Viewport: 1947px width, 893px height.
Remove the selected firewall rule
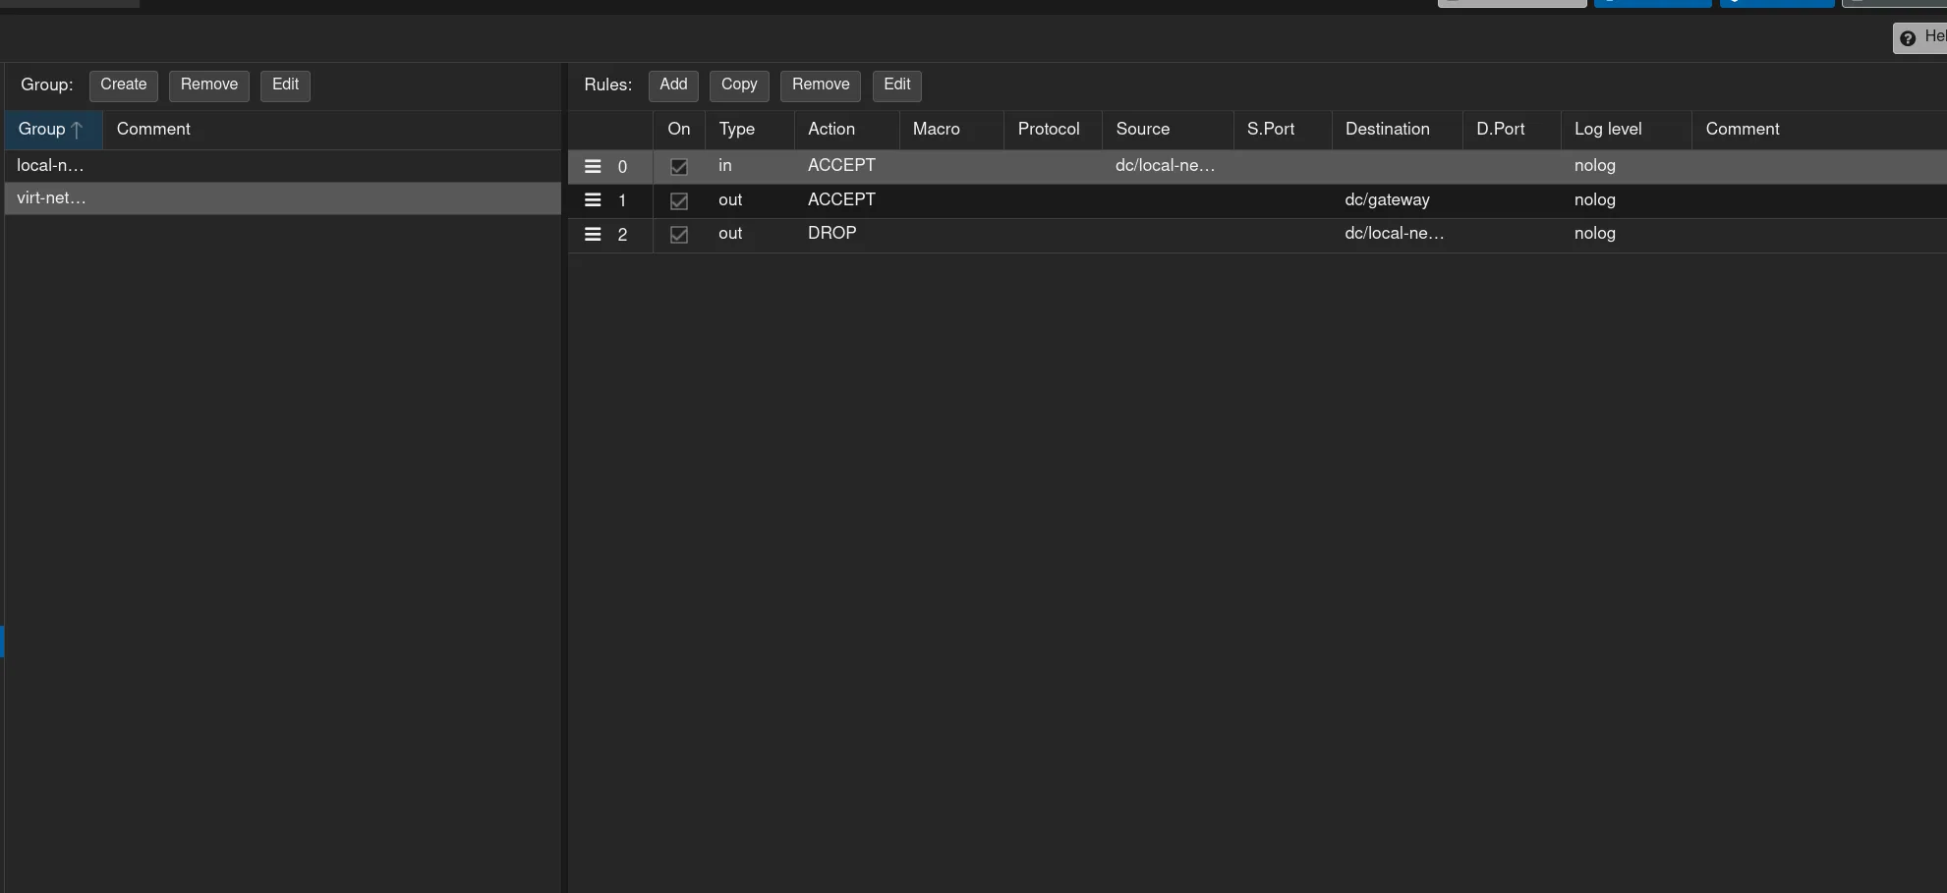(x=820, y=85)
